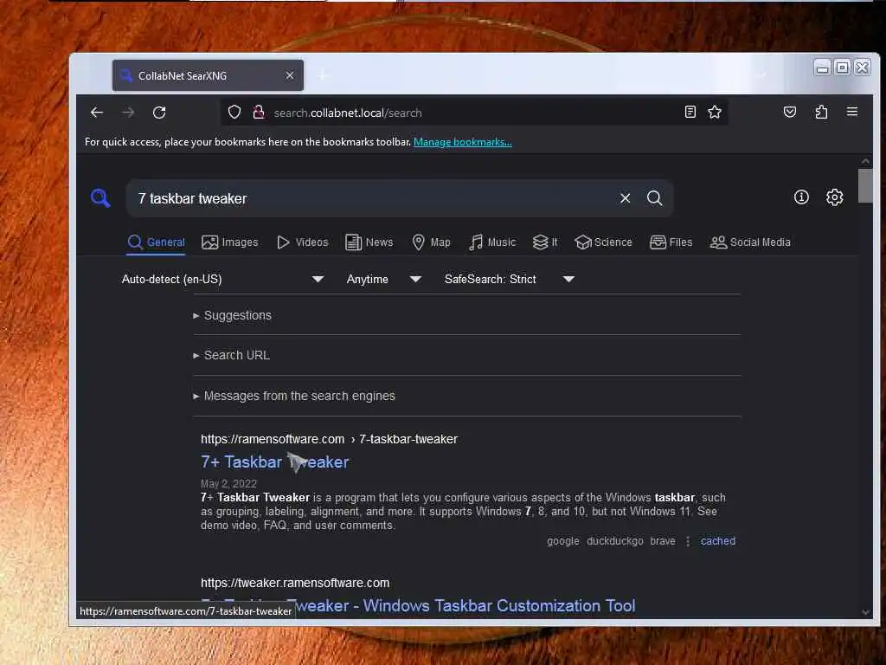The height and width of the screenshot is (665, 886).
Task: Click the forward navigation arrow
Action: (128, 113)
